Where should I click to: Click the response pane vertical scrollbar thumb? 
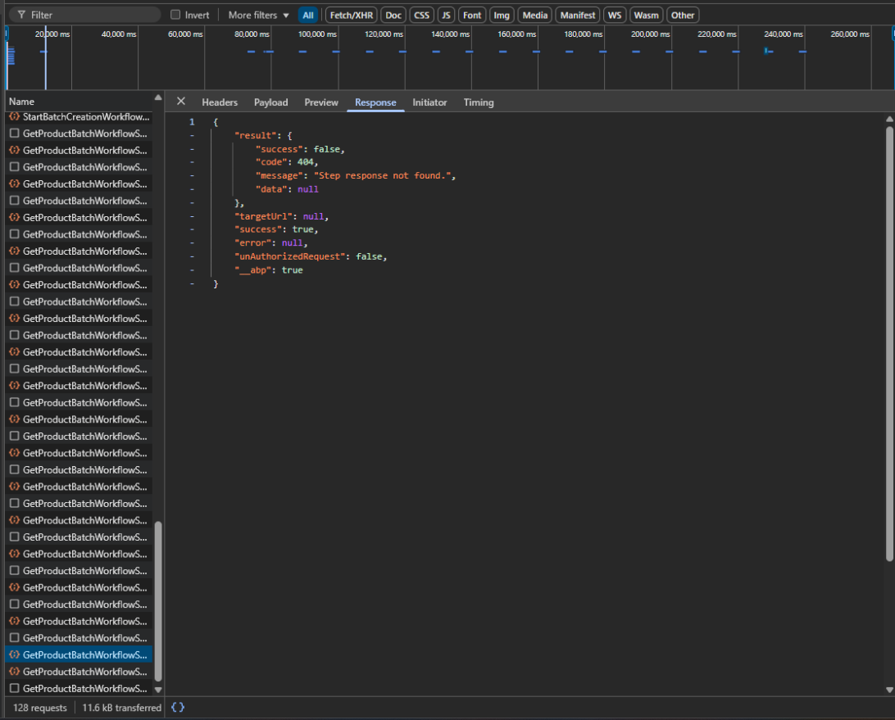[889, 344]
